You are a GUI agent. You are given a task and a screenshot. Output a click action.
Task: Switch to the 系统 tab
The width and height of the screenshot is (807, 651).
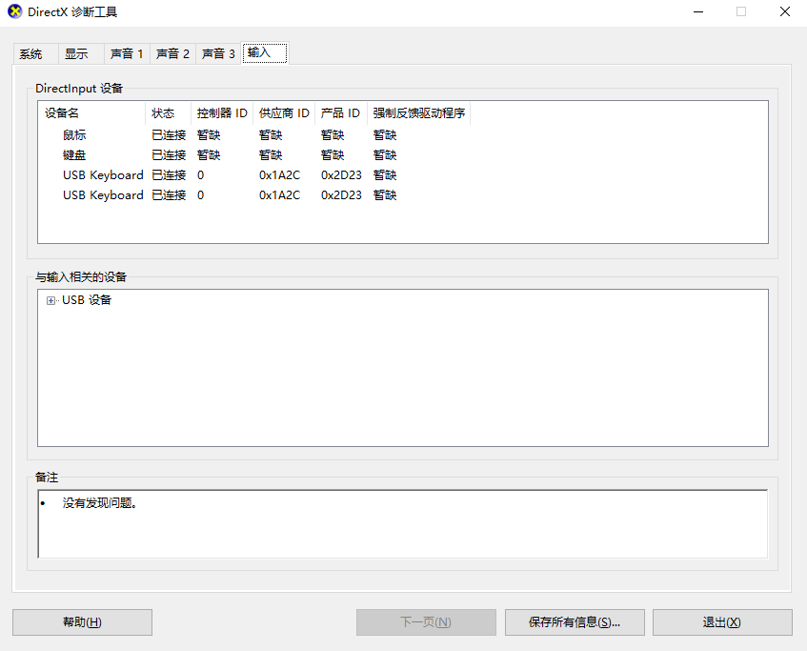click(x=31, y=54)
